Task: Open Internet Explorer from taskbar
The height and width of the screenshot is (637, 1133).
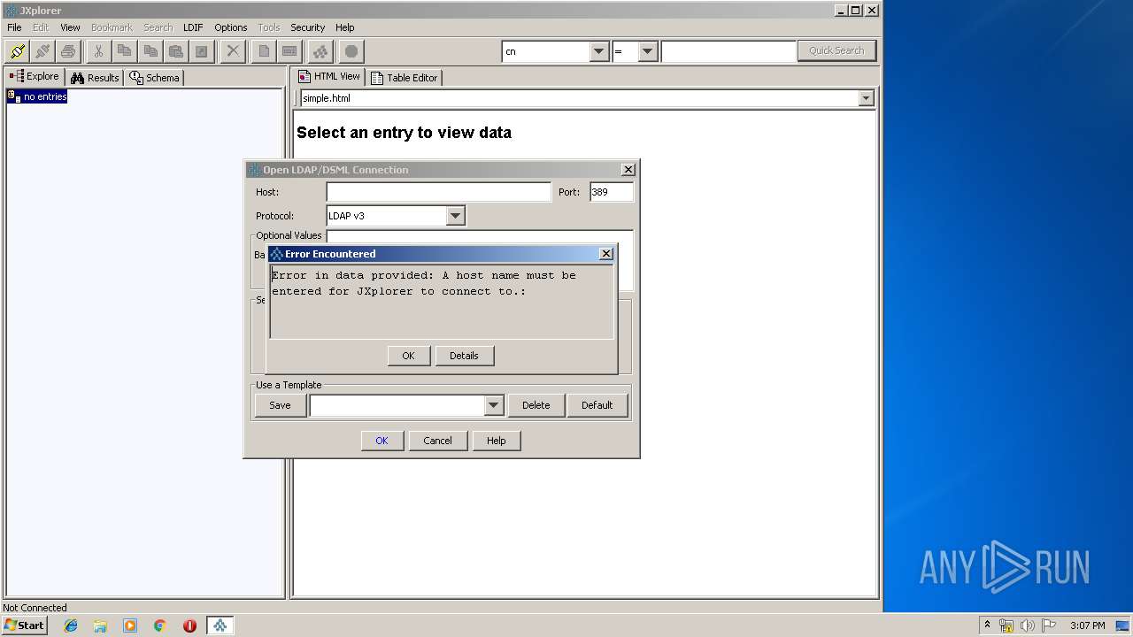Action: pyautogui.click(x=71, y=625)
